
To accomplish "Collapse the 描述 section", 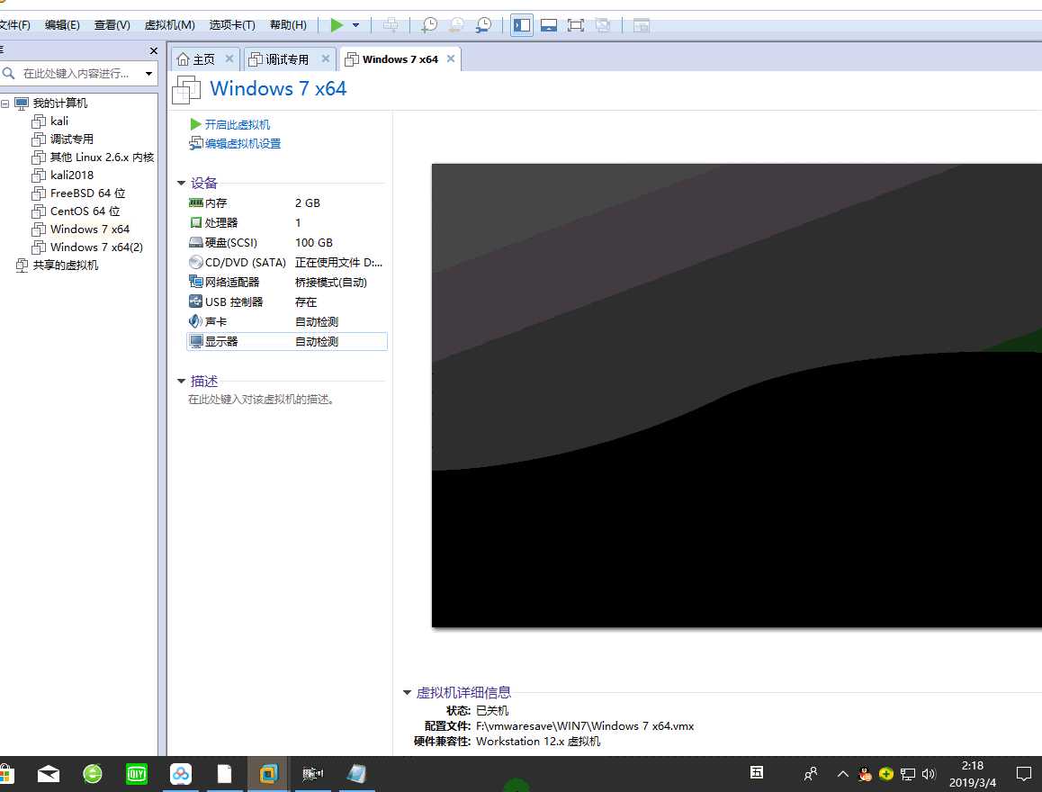I will pos(182,381).
